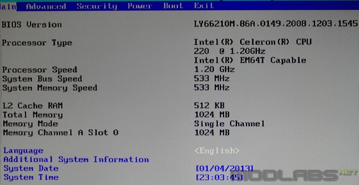Click the 512 KB cache value
Image resolution: width=359 pixels, height=185 pixels.
point(209,106)
